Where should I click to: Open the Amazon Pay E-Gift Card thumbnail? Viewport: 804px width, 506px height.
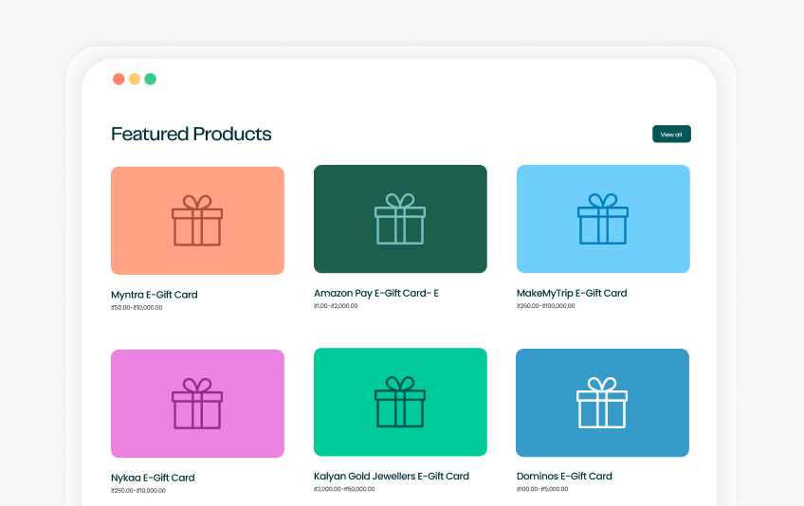click(x=400, y=219)
